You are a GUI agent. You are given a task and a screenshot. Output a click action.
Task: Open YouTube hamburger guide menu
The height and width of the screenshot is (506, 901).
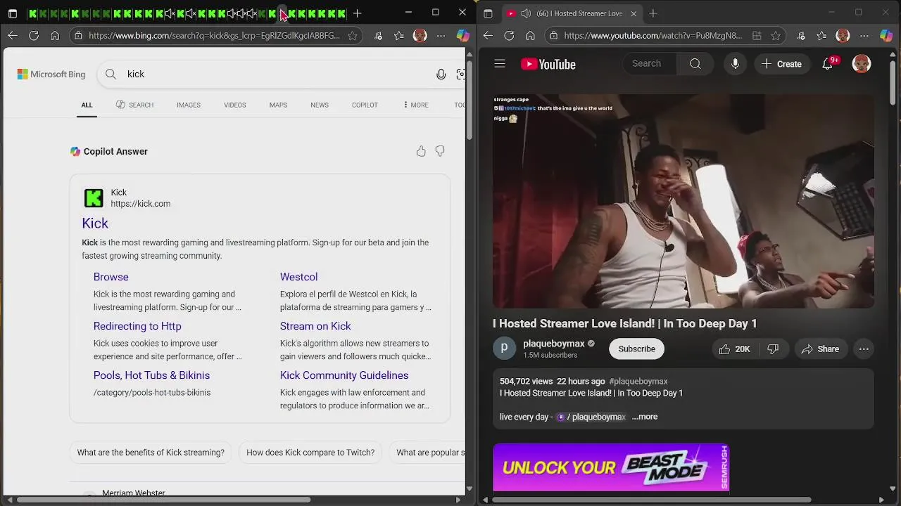click(x=500, y=64)
